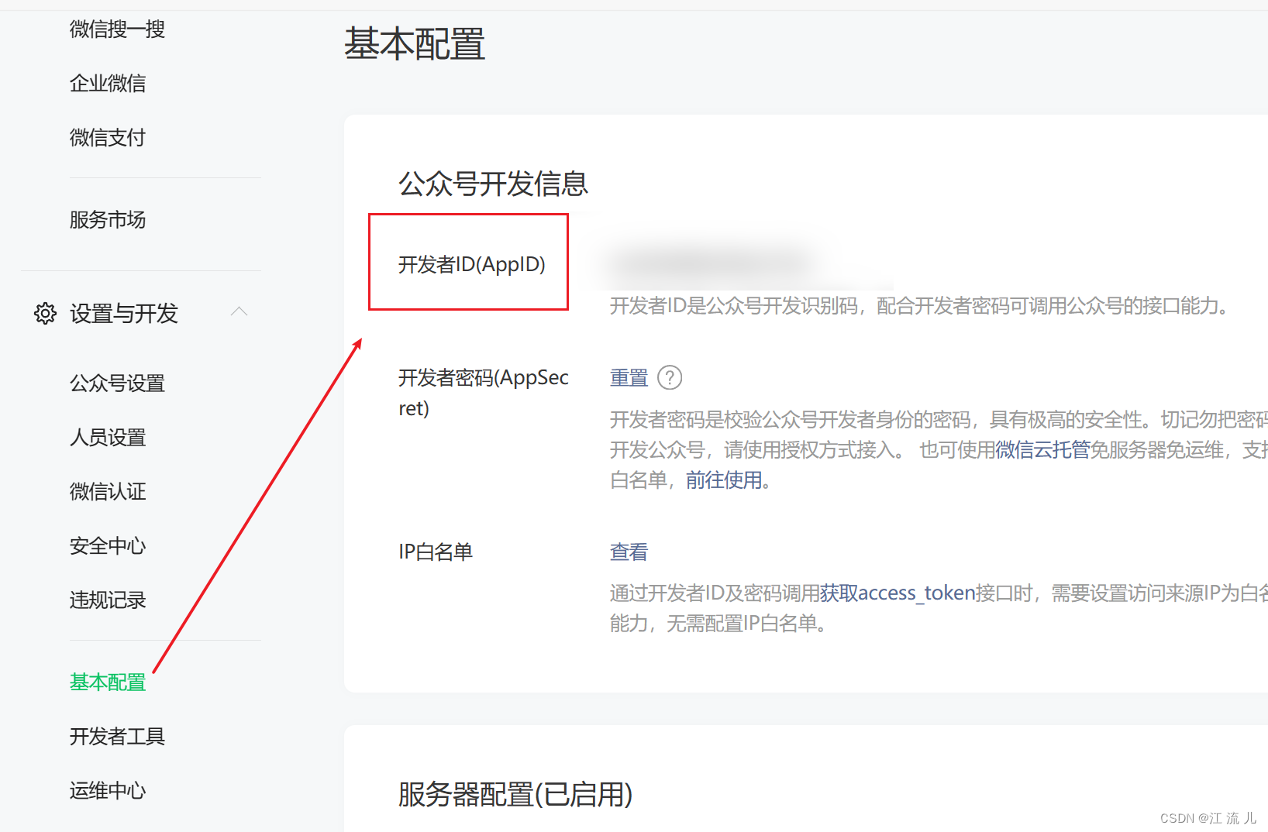Open 微信搜一搜 in the sidebar
The width and height of the screenshot is (1268, 832).
click(x=117, y=29)
